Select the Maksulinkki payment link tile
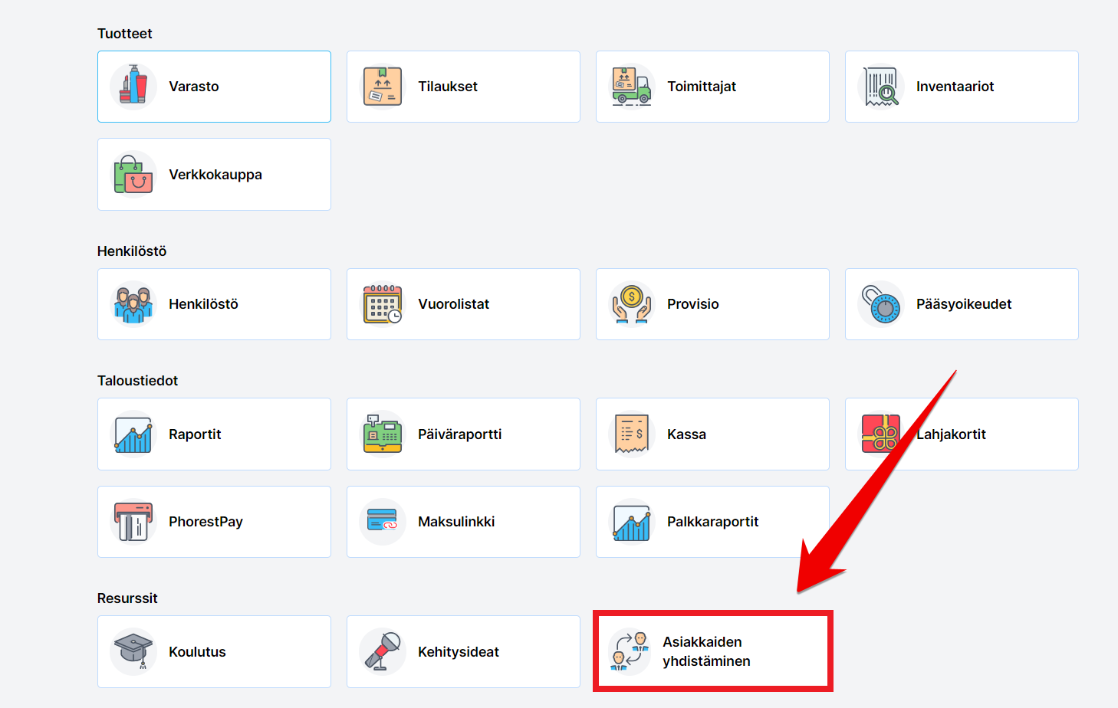 pos(463,522)
